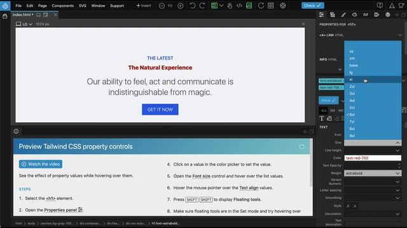The height and width of the screenshot is (228, 407).
Task: Open the Edit menu
Action: [30, 6]
